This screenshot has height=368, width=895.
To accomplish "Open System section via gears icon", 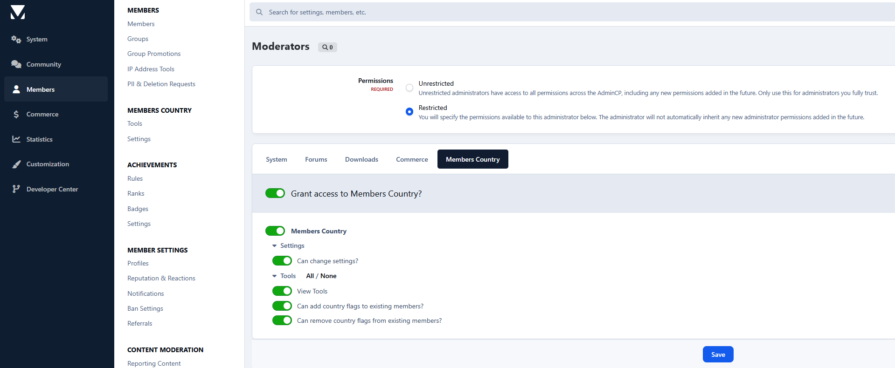I will point(16,40).
